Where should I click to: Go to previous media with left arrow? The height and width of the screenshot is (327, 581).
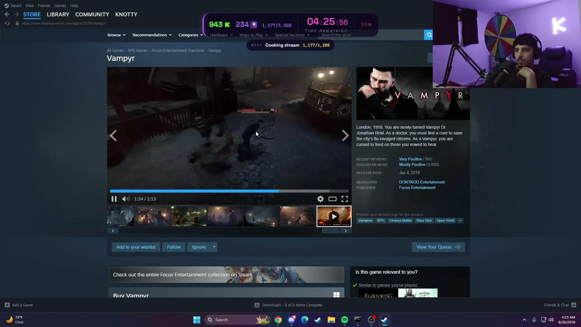point(113,135)
